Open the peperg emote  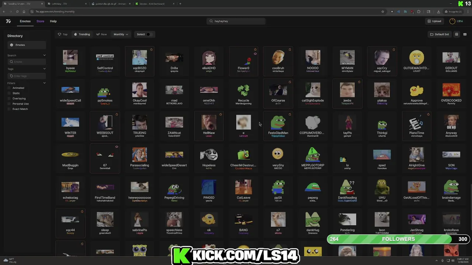click(x=313, y=191)
